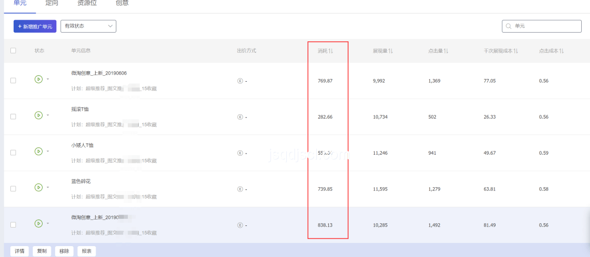Click bid-type icon in 蓝色碎花 row
This screenshot has height=257, width=590.
coord(240,189)
